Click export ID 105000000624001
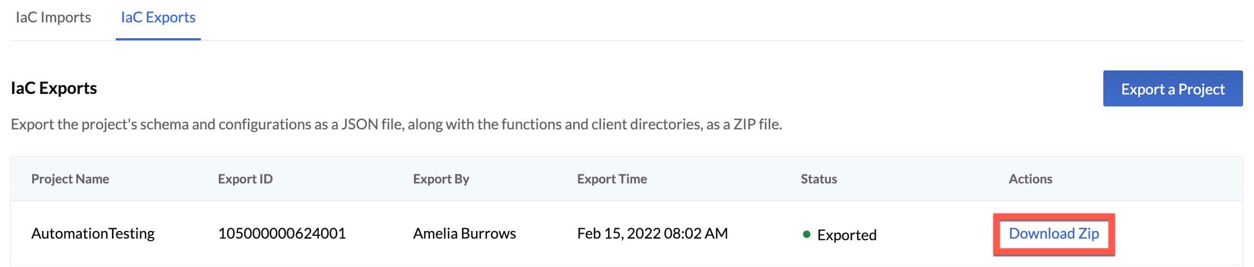1254x267 pixels. (282, 234)
